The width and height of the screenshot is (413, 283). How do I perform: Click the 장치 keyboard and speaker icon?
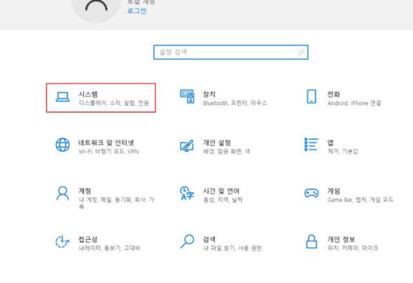tap(187, 97)
